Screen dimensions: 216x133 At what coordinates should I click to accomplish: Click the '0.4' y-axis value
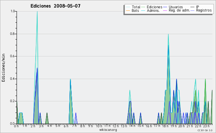click(x=12, y=79)
